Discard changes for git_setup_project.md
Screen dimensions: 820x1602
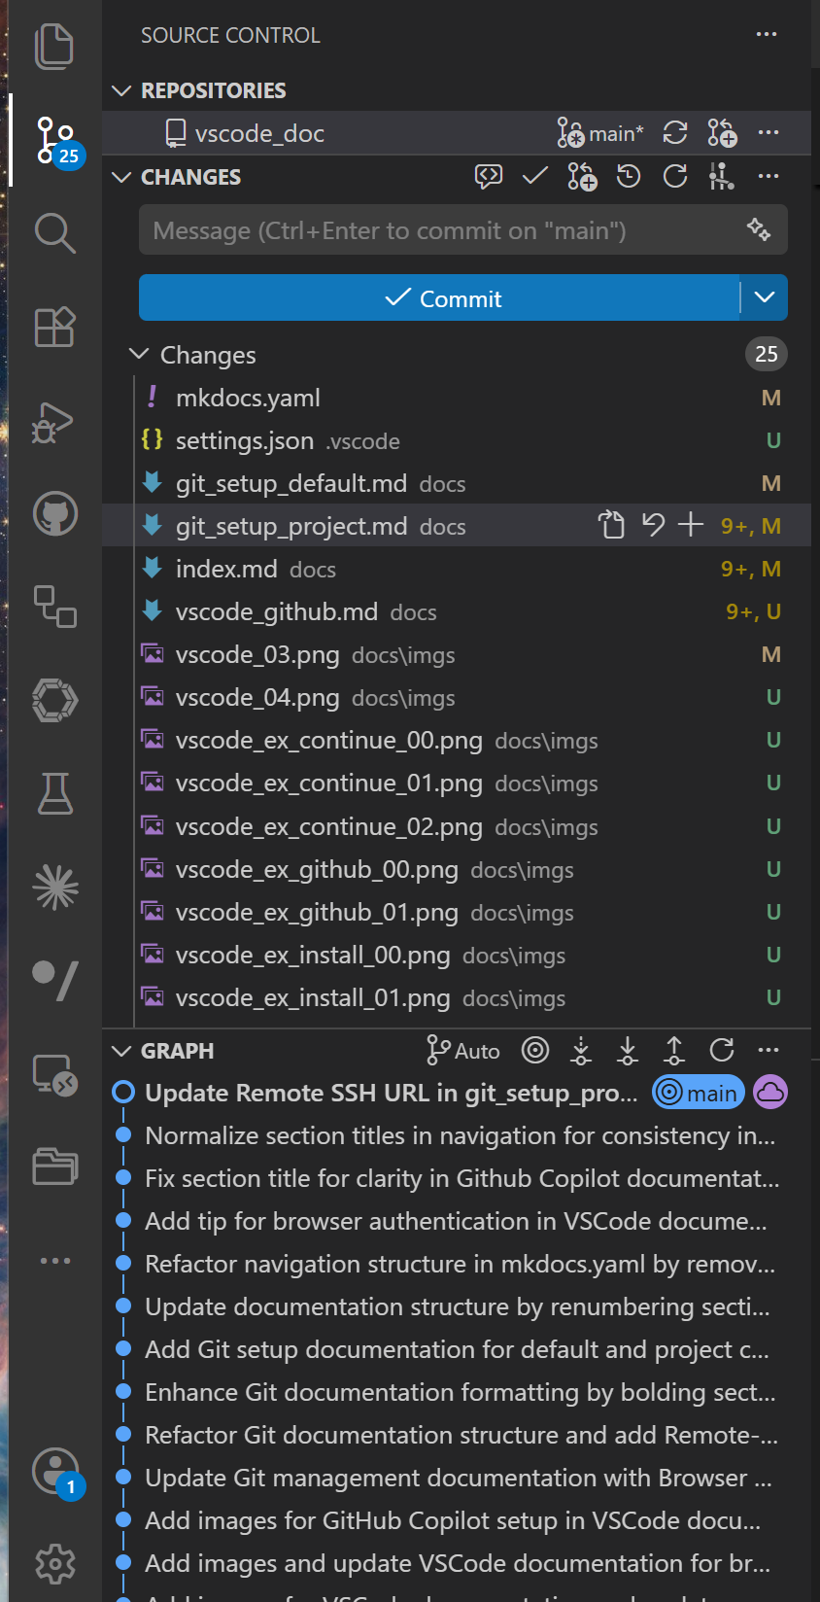point(652,525)
